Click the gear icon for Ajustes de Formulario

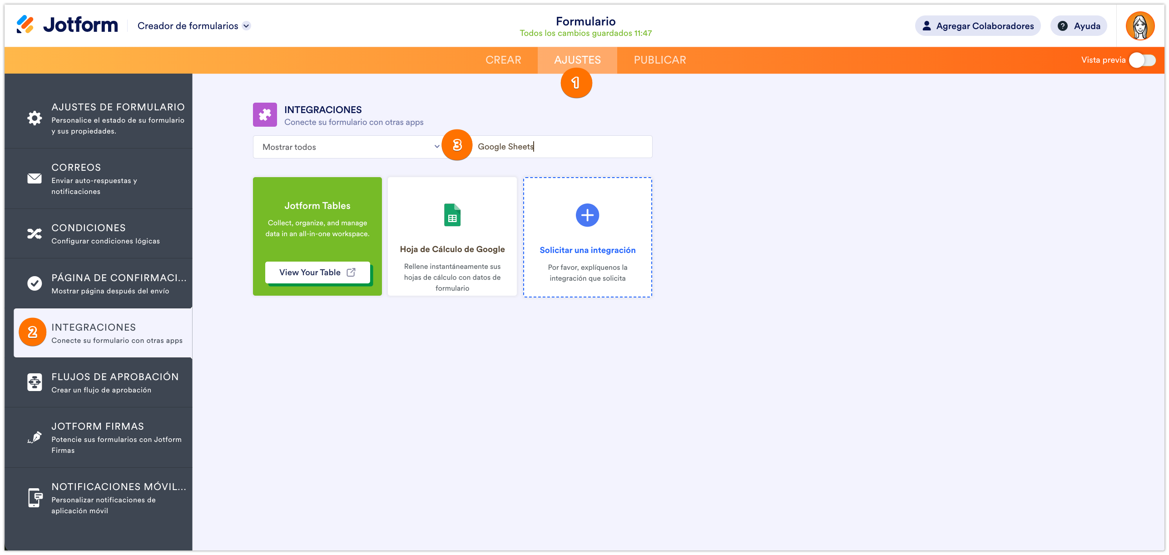35,119
